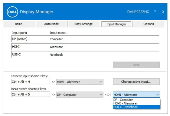This screenshot has width=170, height=116.
Task: Click the DP (Active) port label
Action: tap(20, 39)
